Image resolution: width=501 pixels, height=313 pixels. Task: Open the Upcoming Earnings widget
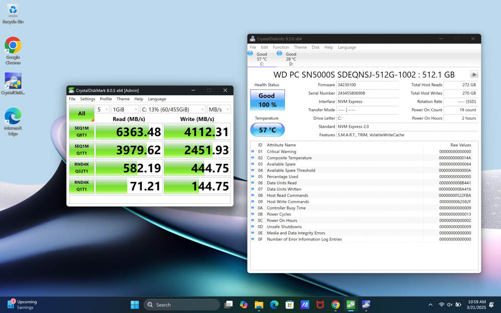[x=22, y=304]
